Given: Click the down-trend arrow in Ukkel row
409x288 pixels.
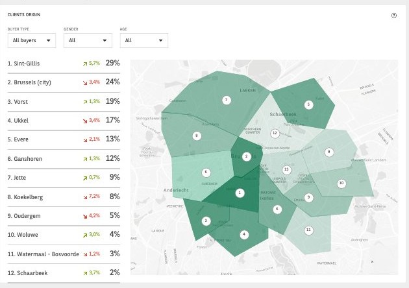Looking at the screenshot, I should pyautogui.click(x=85, y=121).
